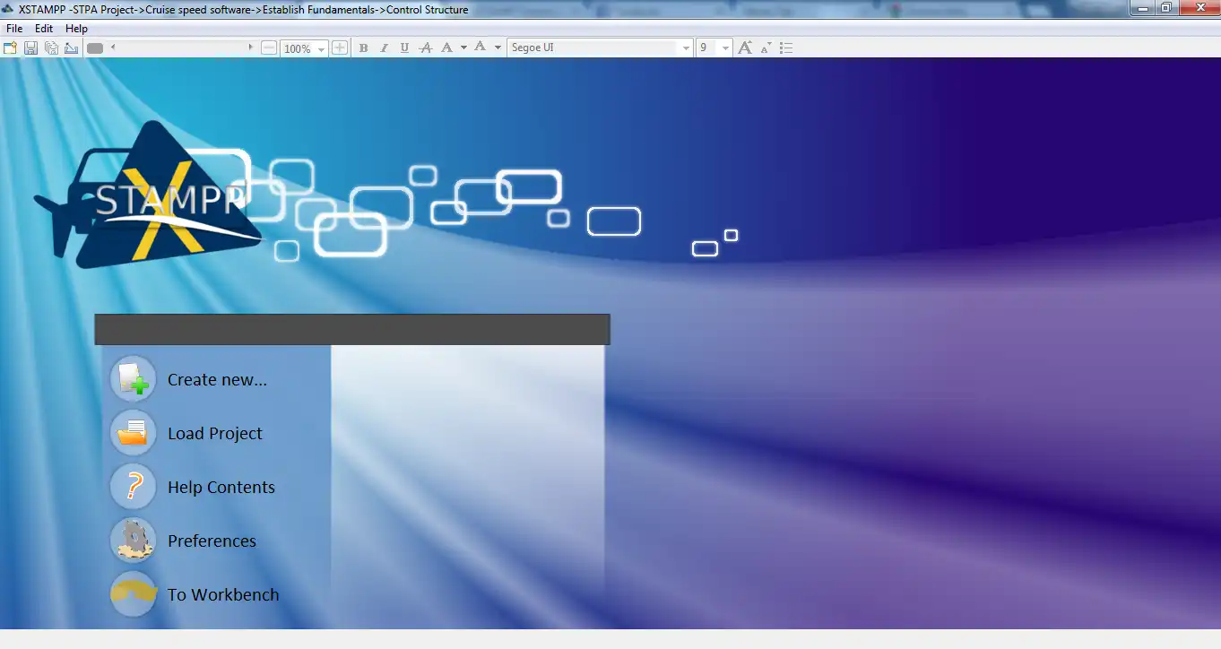Apply the font color A icon

point(446,48)
